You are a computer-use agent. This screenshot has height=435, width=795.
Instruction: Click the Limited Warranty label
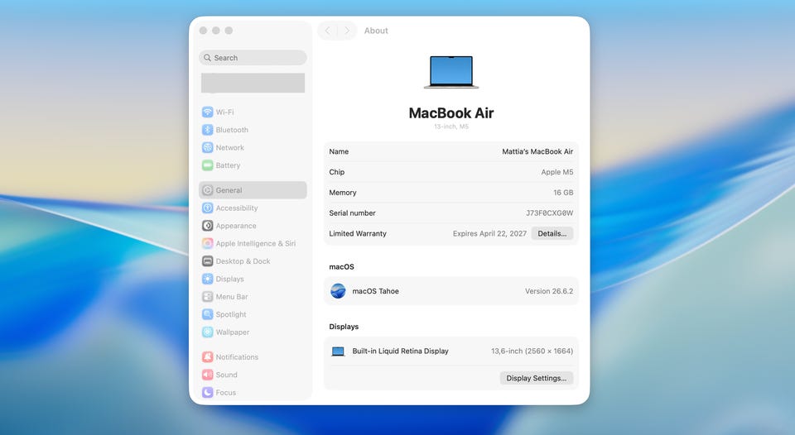pyautogui.click(x=358, y=233)
